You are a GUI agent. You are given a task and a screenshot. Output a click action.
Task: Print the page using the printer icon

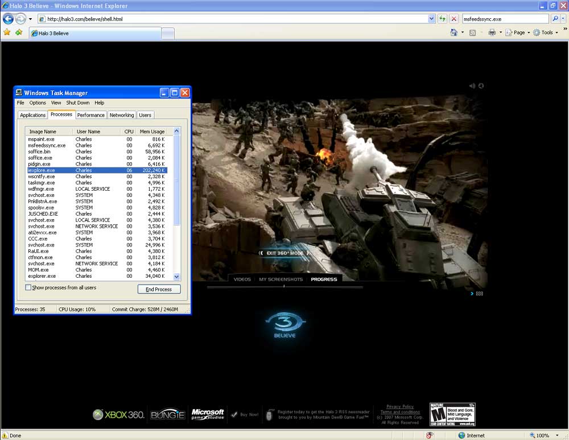tap(492, 32)
